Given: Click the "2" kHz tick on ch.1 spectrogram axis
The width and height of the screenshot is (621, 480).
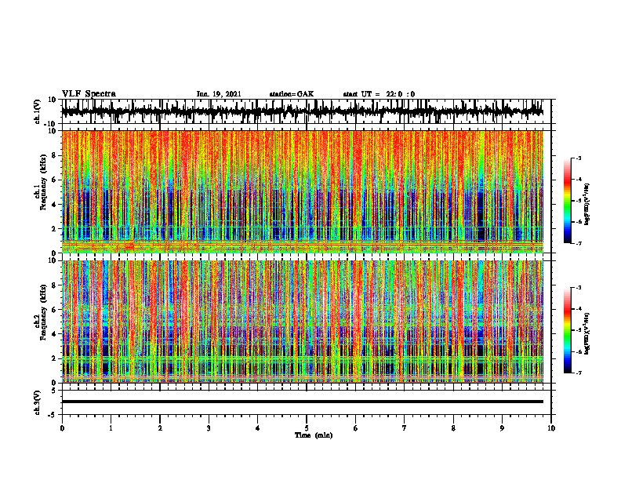Looking at the screenshot, I should [x=54, y=229].
